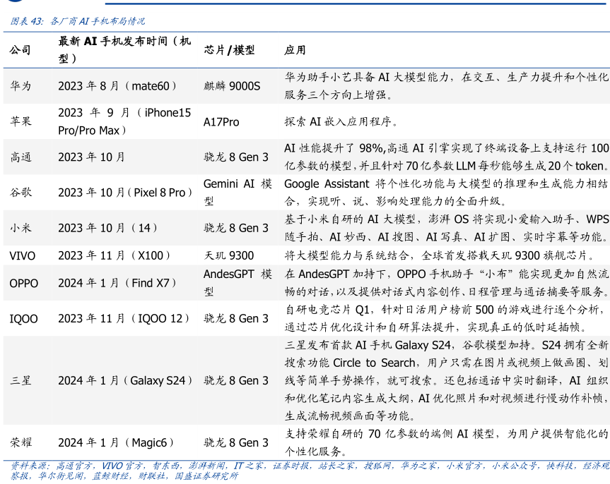This screenshot has width=610, height=484.
Task: Click the 2024 年 1 月 (Magic6) cell
Action: 116,443
